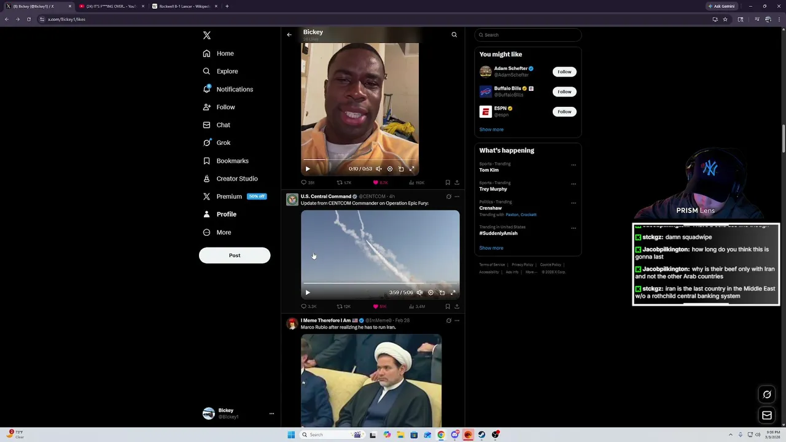
Task: Open U.S. Central Command profile avatar
Action: point(292,200)
